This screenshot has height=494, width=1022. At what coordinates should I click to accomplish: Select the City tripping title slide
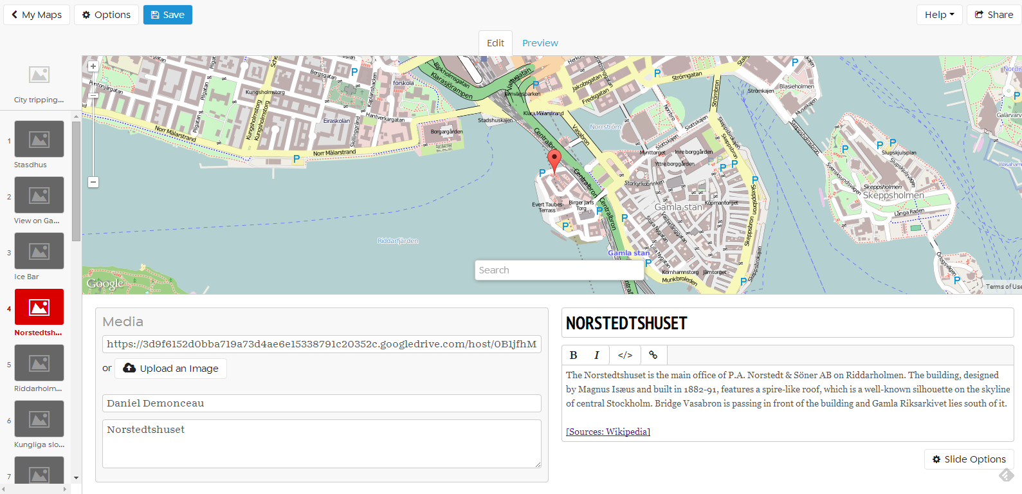tap(39, 84)
